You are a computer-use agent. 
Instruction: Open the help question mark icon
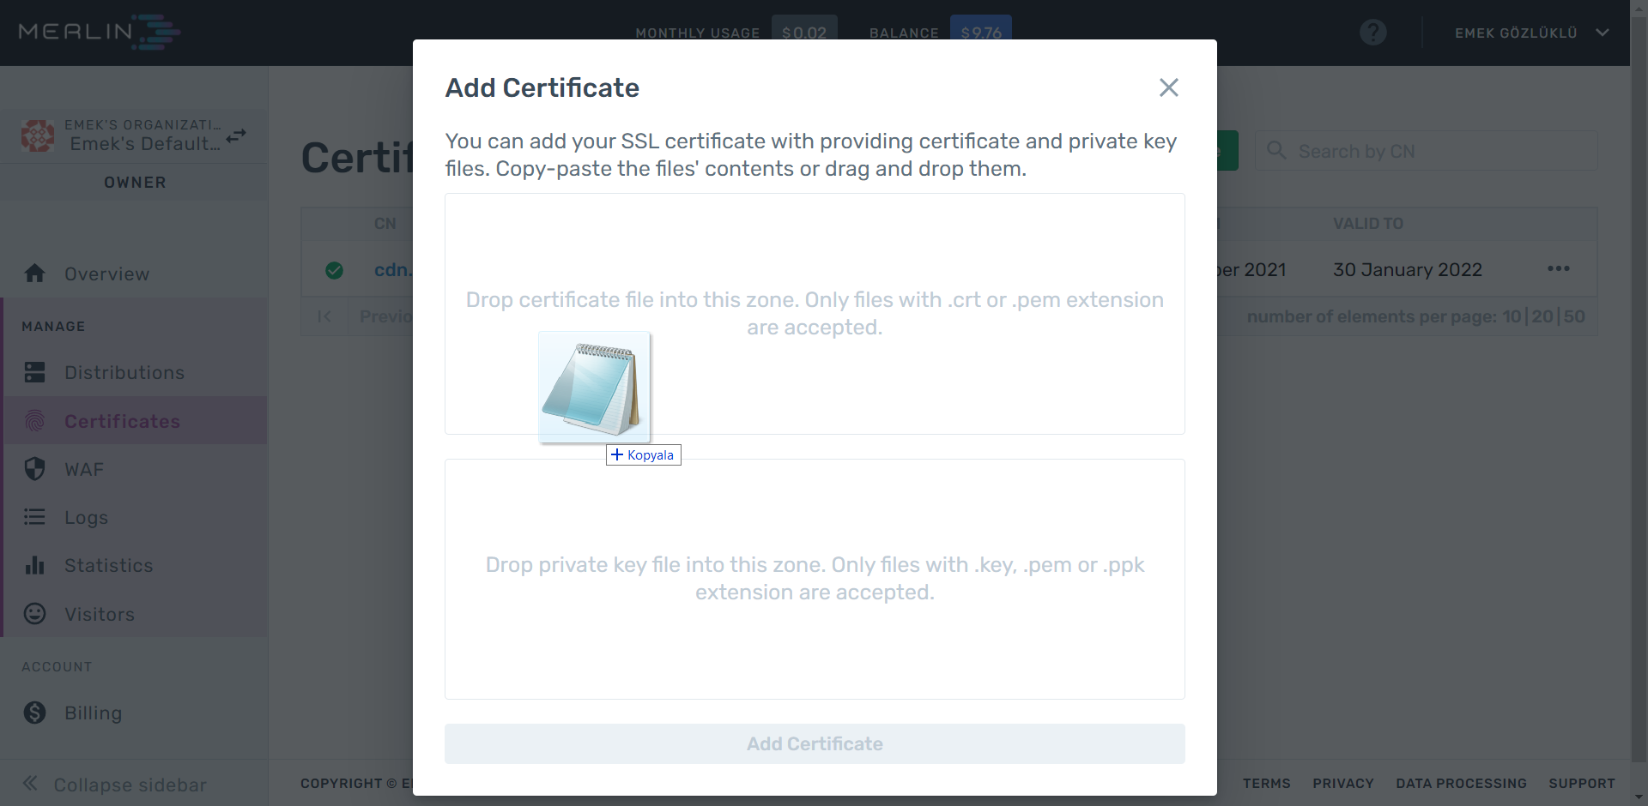point(1372,33)
